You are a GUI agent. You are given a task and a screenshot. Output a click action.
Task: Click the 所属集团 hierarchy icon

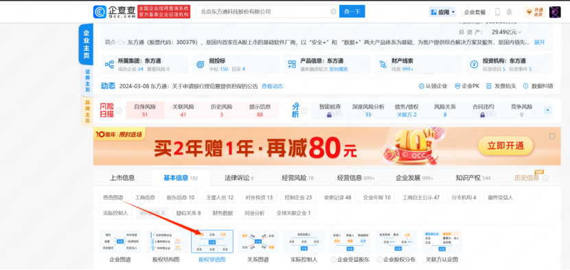109,65
